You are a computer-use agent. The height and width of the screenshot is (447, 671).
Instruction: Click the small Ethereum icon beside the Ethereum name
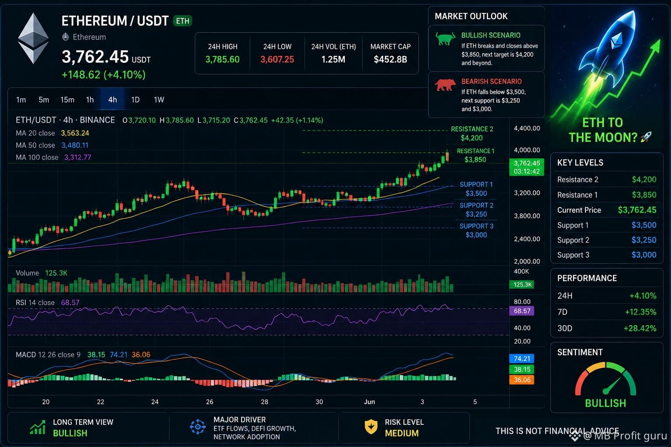pyautogui.click(x=66, y=37)
